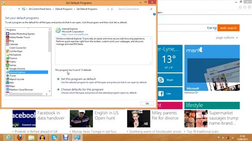Choose the Finance program icon
Screen dimensions: 252x141
(7, 58)
